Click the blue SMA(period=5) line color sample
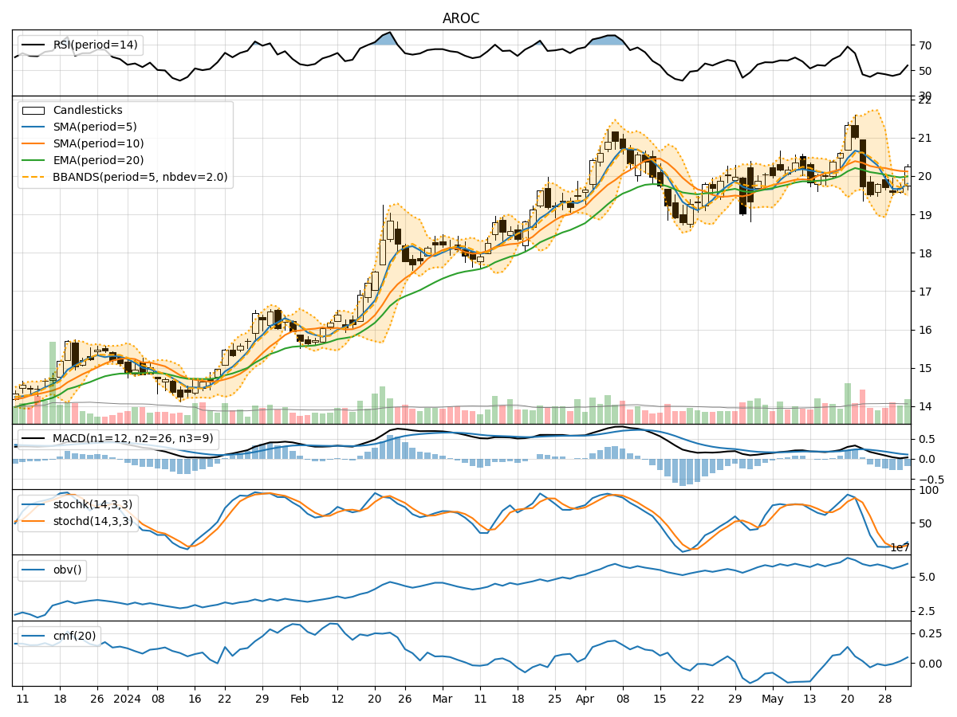Image resolution: width=957 pixels, height=717 pixels. click(x=32, y=127)
